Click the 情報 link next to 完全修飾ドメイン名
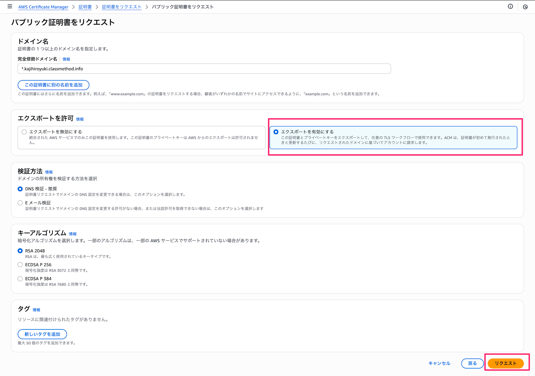535x376 pixels. click(66, 59)
